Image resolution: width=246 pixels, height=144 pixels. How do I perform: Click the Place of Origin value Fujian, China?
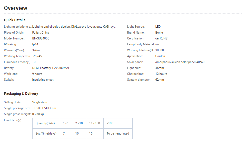pos(41,33)
